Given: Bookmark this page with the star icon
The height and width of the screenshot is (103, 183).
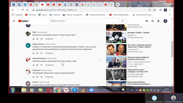Looking at the screenshot, I should tap(154, 10).
